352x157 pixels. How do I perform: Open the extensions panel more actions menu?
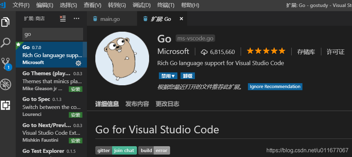76,18
